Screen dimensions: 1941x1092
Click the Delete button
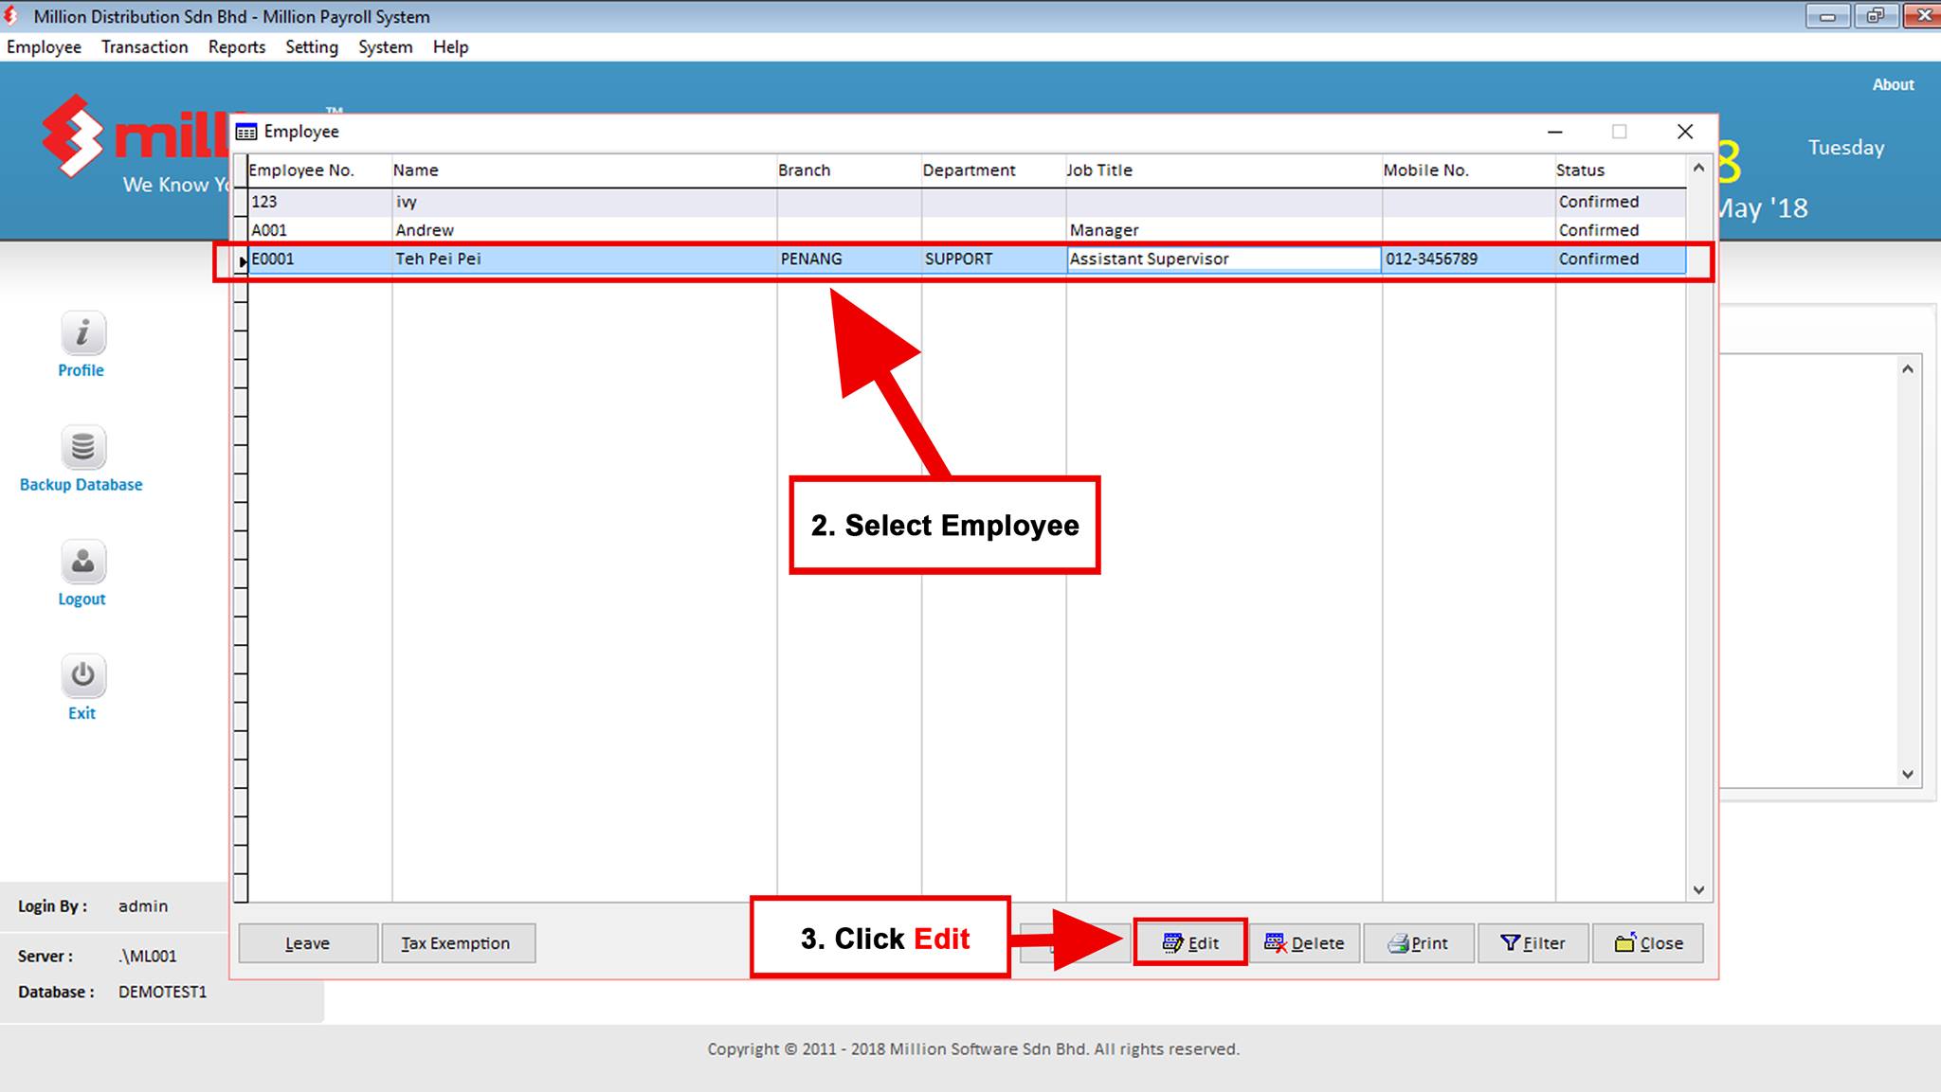click(1304, 943)
